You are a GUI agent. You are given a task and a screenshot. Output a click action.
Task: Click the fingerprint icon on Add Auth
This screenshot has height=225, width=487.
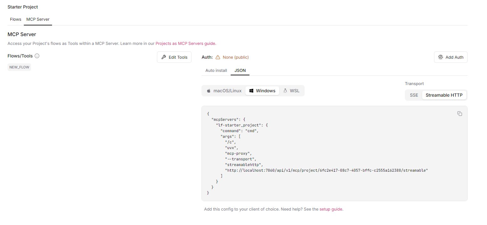(441, 57)
